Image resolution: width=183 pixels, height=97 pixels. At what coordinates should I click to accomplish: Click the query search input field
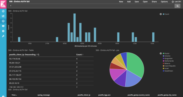click(91, 6)
